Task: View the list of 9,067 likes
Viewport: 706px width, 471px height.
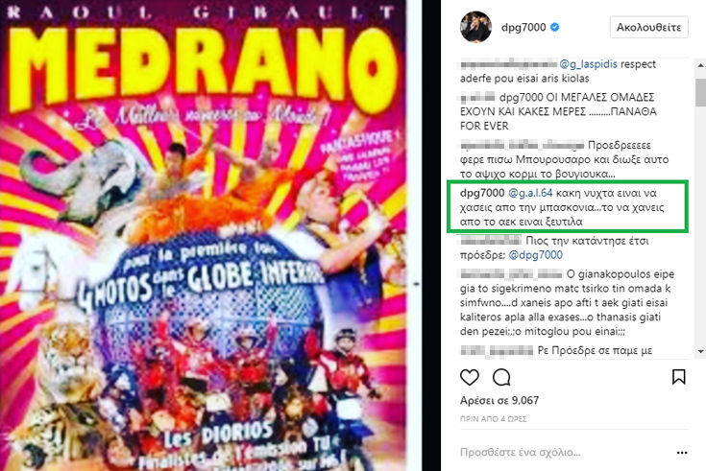Action: (x=499, y=400)
